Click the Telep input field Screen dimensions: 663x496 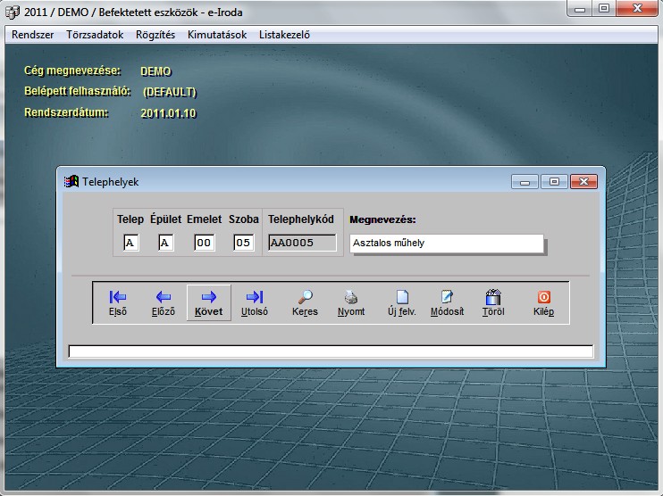130,243
